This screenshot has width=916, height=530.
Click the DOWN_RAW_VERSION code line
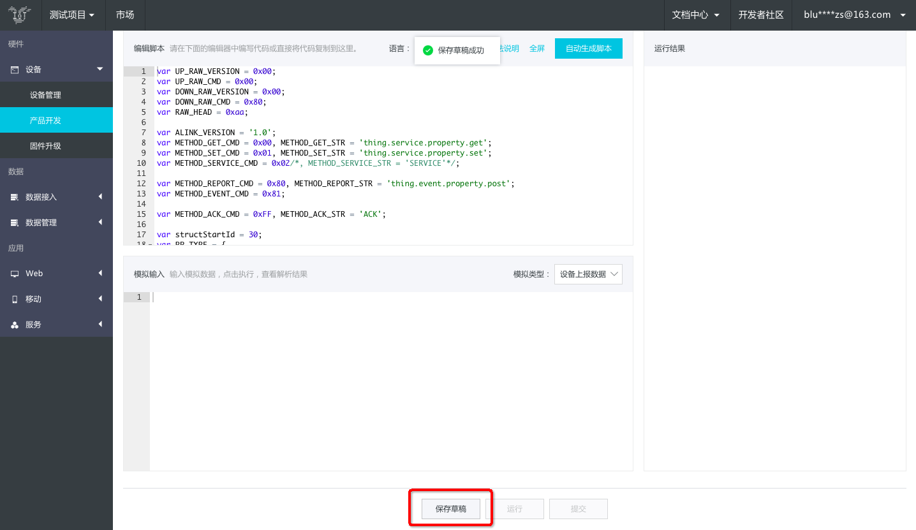221,92
